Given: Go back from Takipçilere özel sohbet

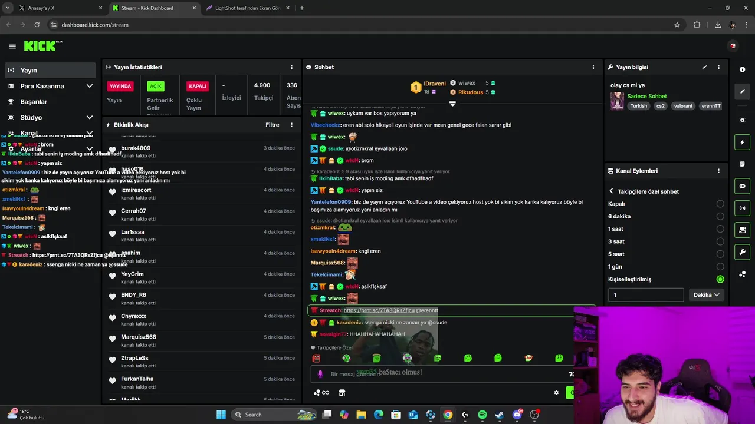Looking at the screenshot, I should (612, 191).
